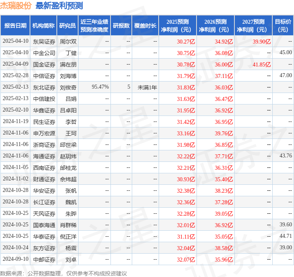Click the 近三年业绩预测准确度 header
Viewport: 294px width, 277px height.
click(x=94, y=26)
